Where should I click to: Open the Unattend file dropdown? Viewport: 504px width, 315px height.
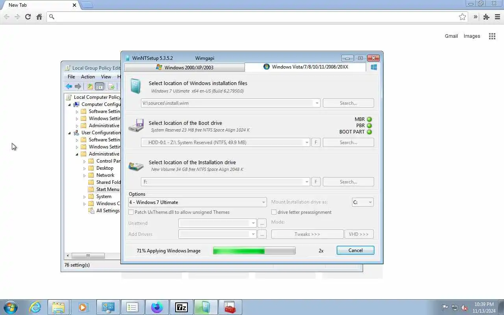(x=253, y=223)
